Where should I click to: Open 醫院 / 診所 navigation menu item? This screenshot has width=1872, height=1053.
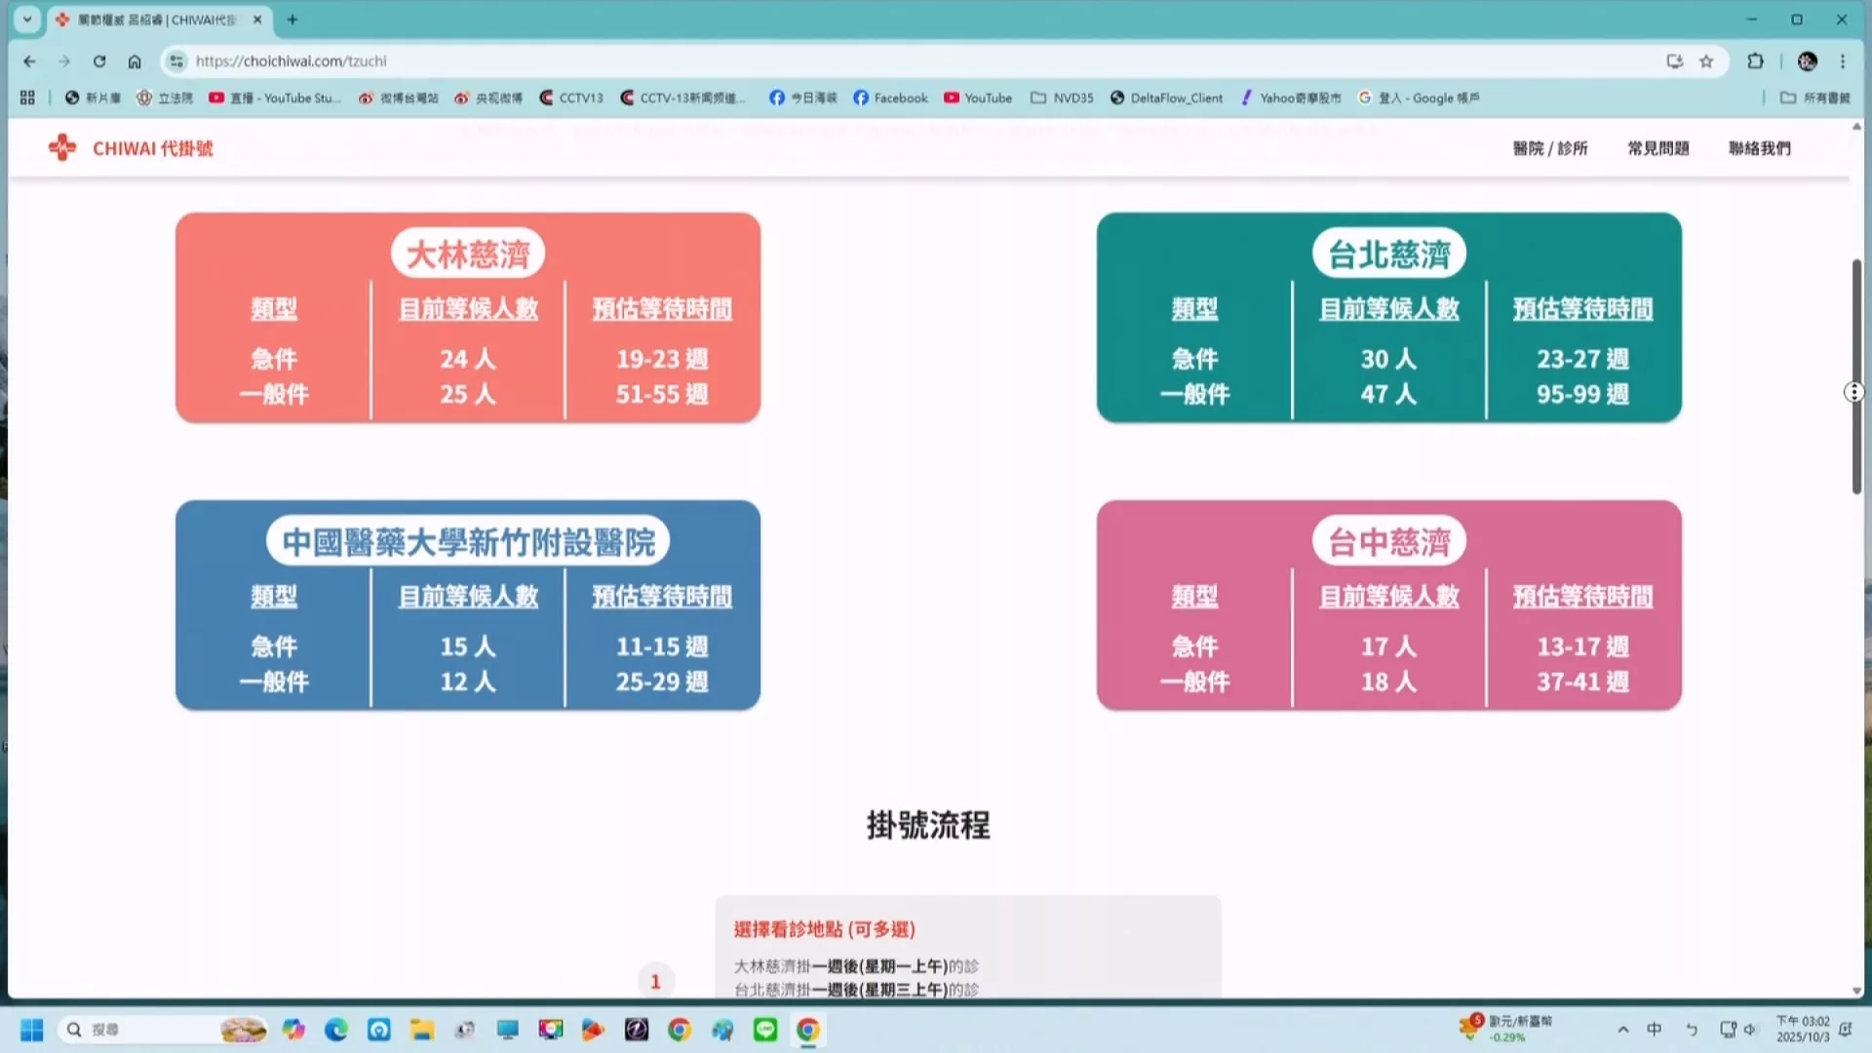[1550, 148]
